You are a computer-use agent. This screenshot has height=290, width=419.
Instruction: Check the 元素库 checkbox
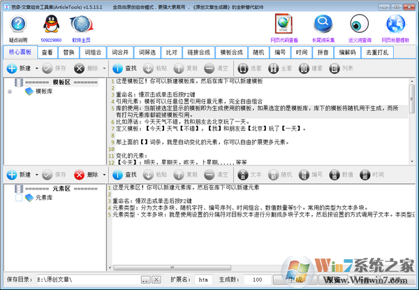click(19, 198)
